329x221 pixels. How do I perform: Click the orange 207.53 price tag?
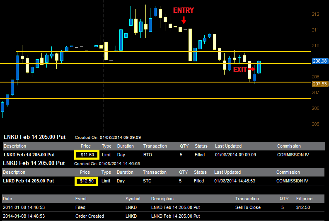pyautogui.click(x=320, y=84)
